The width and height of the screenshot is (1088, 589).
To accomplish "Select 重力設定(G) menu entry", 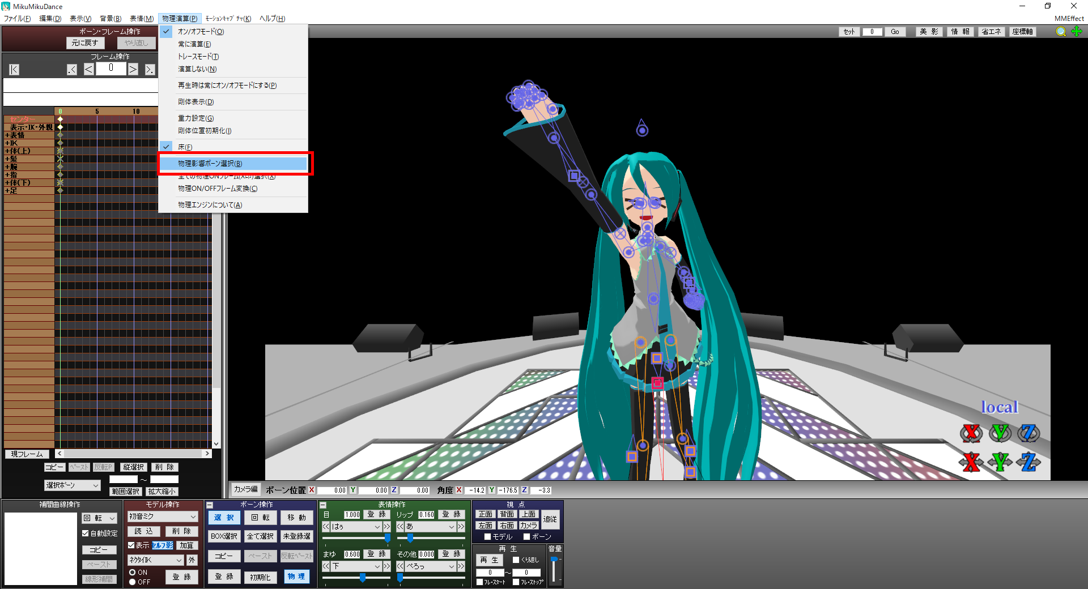I will click(196, 118).
